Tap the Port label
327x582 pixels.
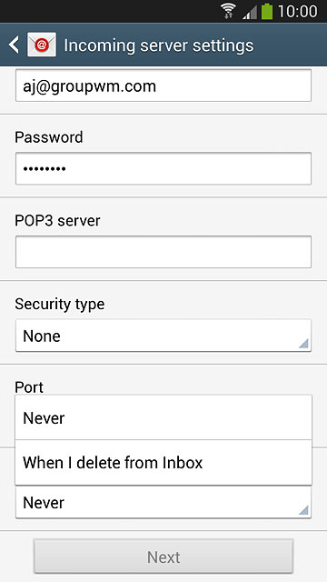[x=29, y=387]
